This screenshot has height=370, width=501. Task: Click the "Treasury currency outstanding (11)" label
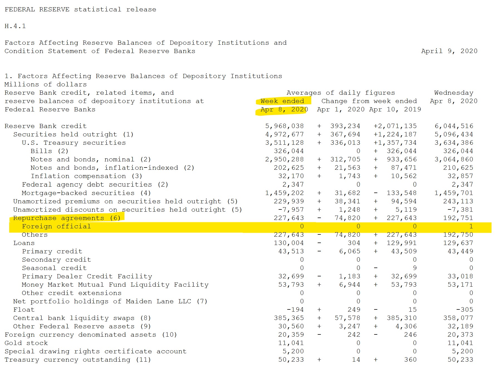(x=78, y=360)
